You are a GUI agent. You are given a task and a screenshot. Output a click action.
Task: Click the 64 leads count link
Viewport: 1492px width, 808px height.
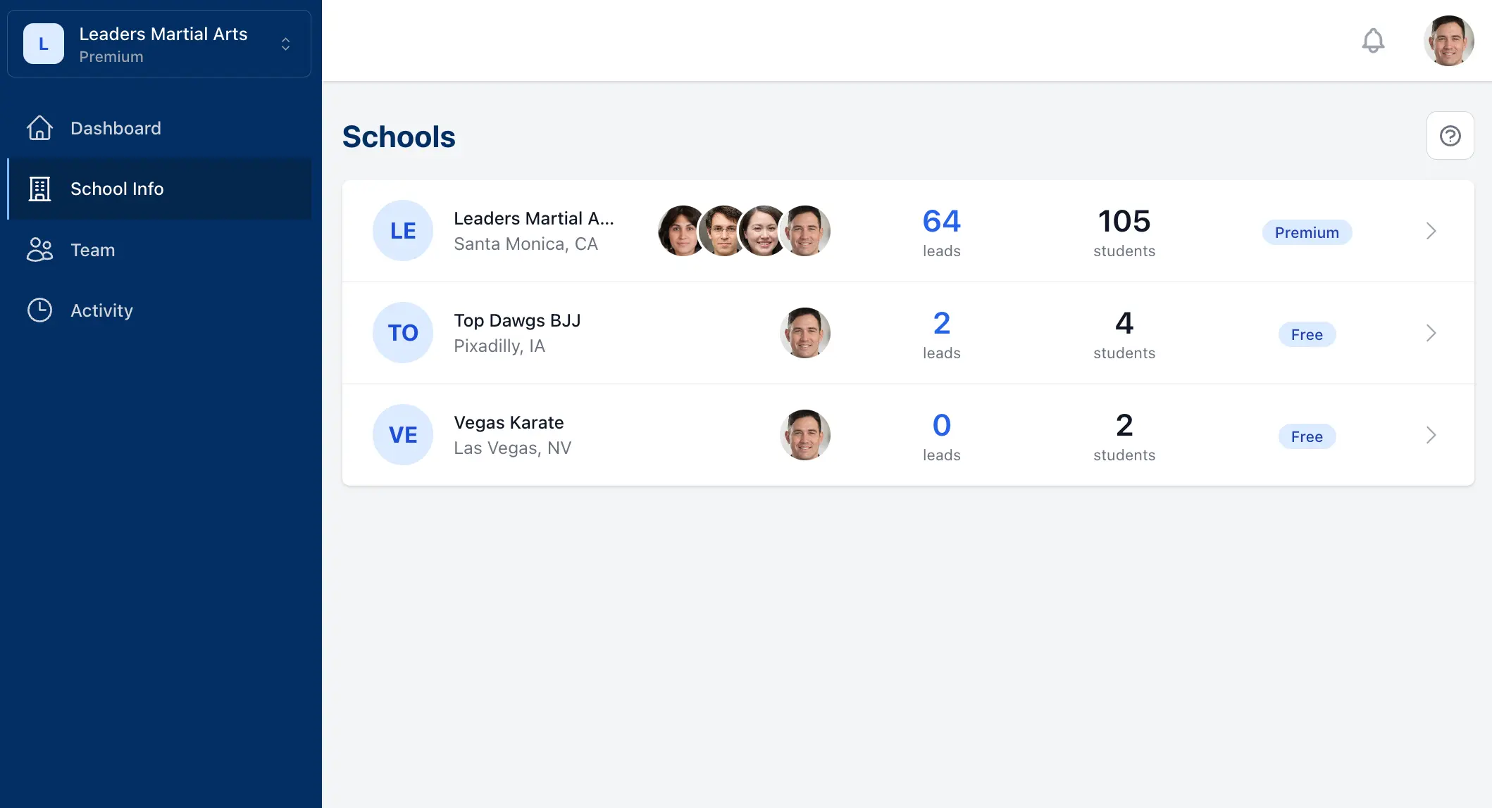coord(941,220)
